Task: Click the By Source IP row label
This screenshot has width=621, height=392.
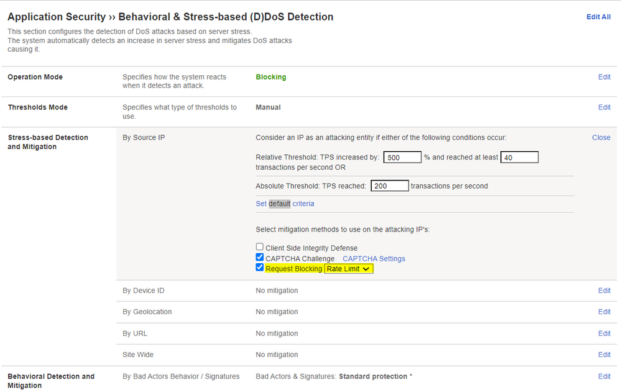Action: [144, 138]
